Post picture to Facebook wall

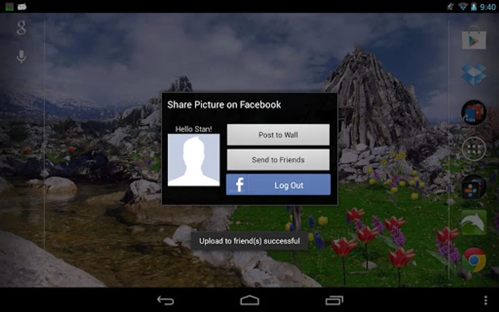(278, 135)
